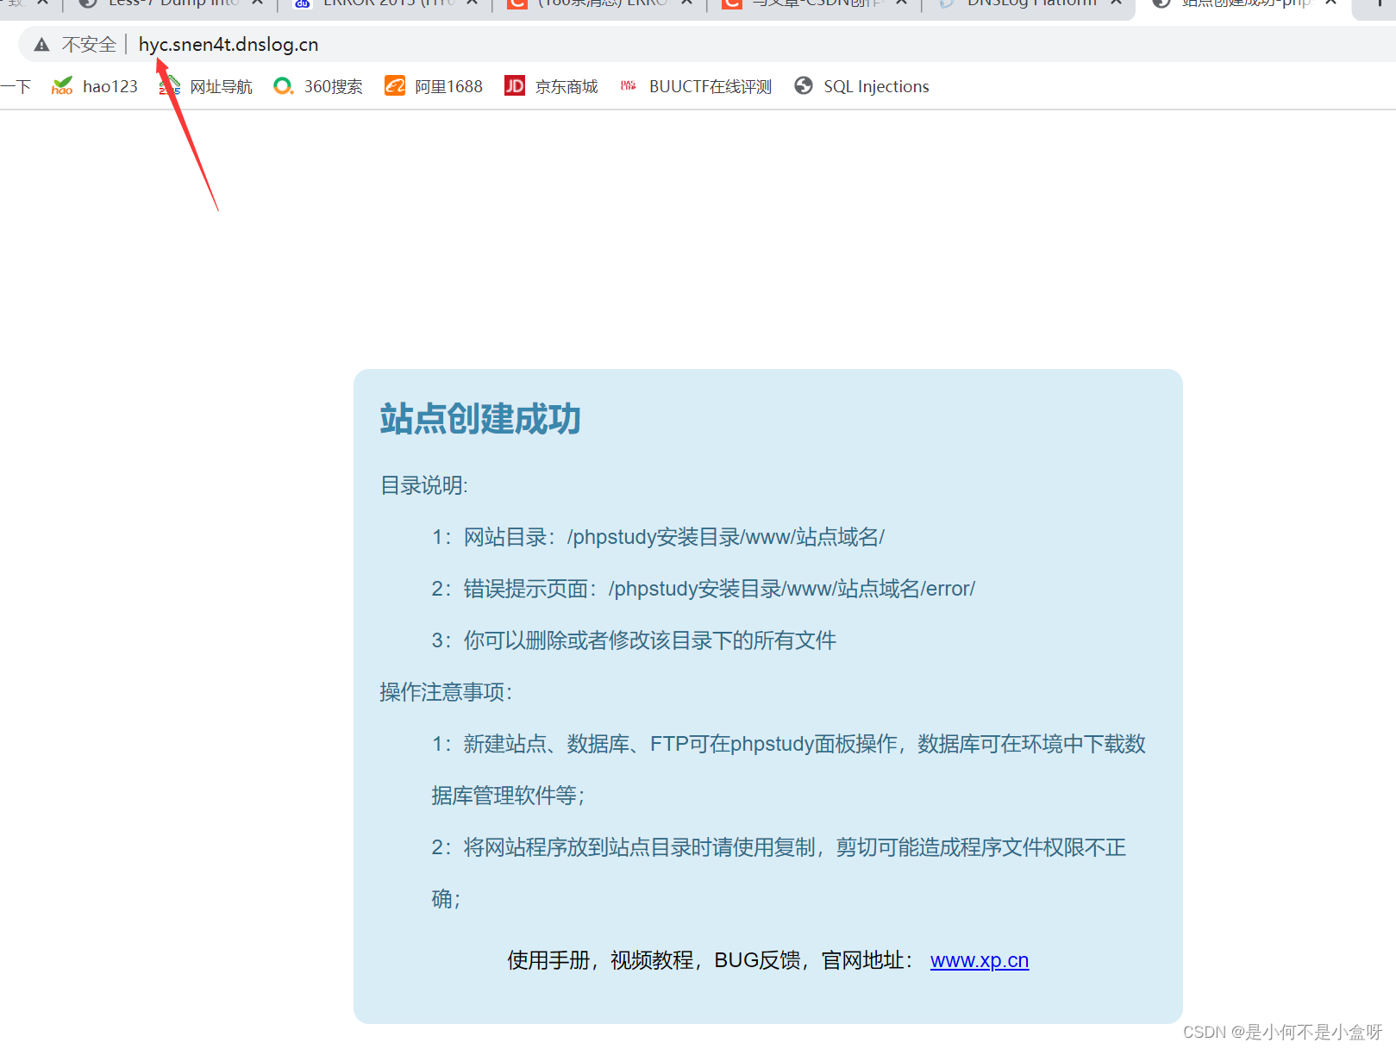This screenshot has height=1049, width=1396.
Task: Switch to the (100条消息) ERROR tab
Action: 600,4
